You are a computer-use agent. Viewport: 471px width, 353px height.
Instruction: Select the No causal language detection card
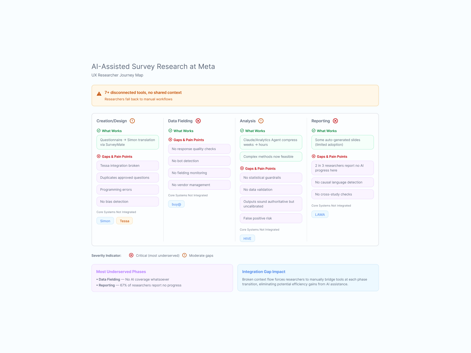[x=343, y=182]
